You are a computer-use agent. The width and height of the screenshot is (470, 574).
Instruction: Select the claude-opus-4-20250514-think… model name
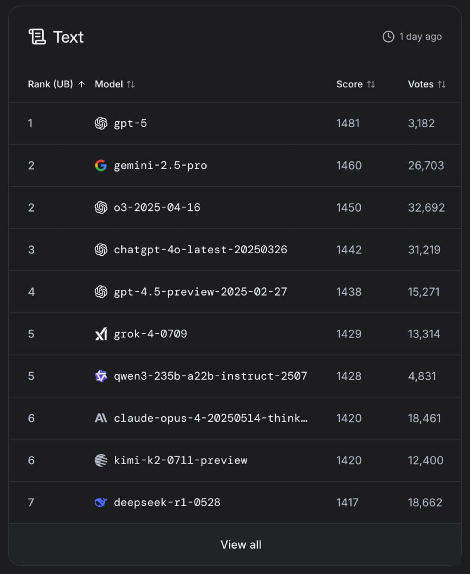click(x=211, y=418)
